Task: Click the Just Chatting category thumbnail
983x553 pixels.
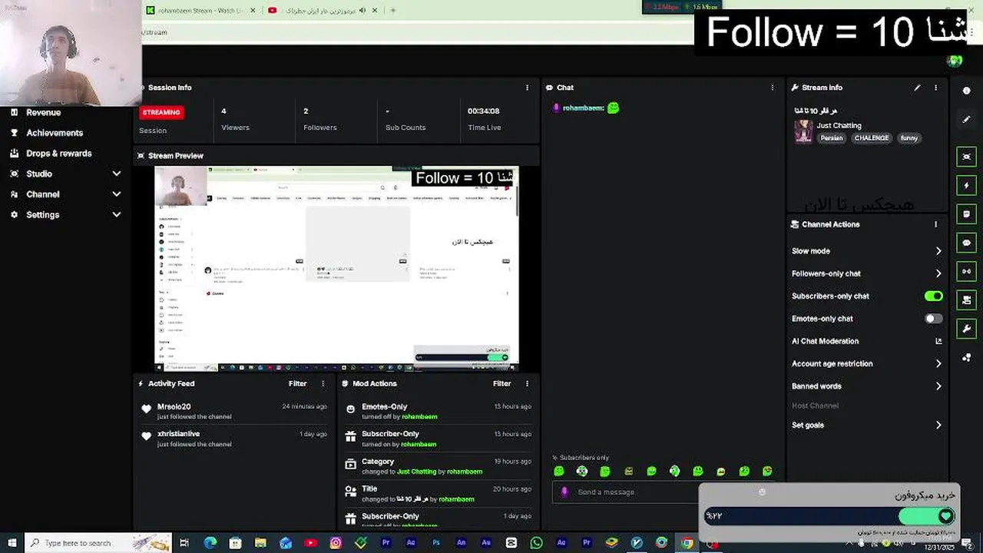Action: [803, 131]
